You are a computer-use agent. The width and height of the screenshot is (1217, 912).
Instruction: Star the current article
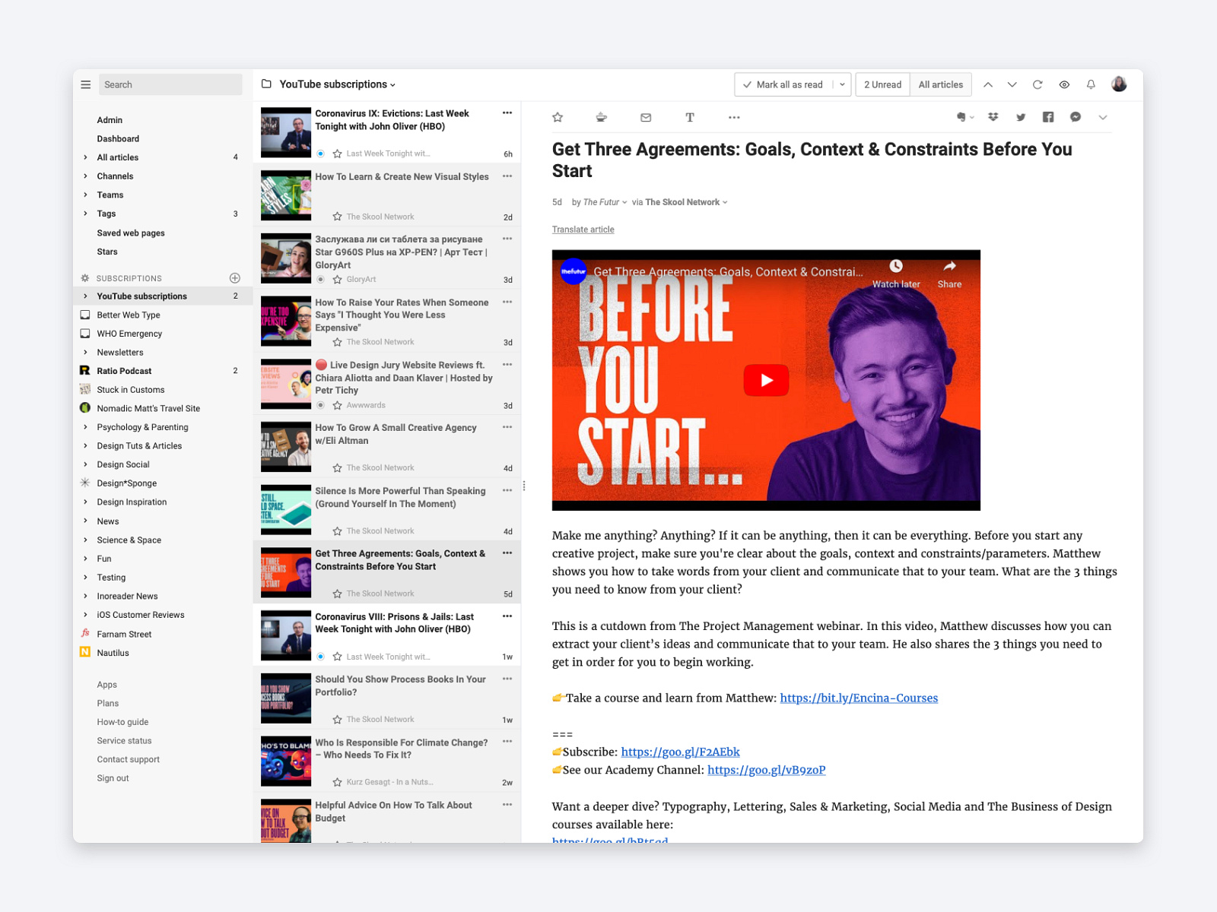[x=558, y=117]
